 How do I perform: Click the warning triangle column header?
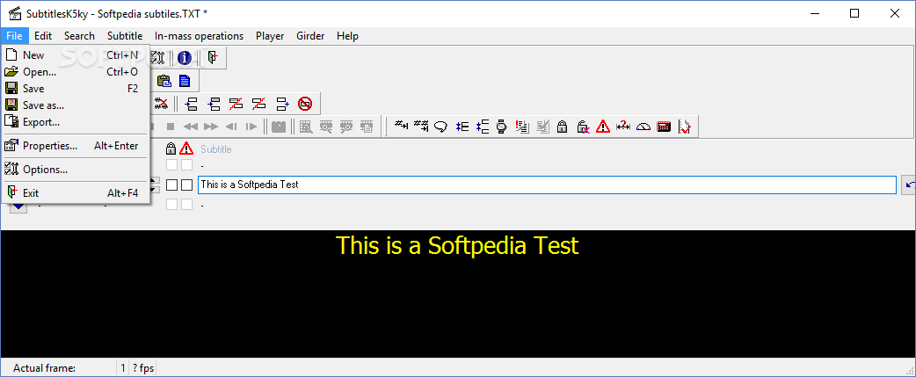tap(186, 149)
